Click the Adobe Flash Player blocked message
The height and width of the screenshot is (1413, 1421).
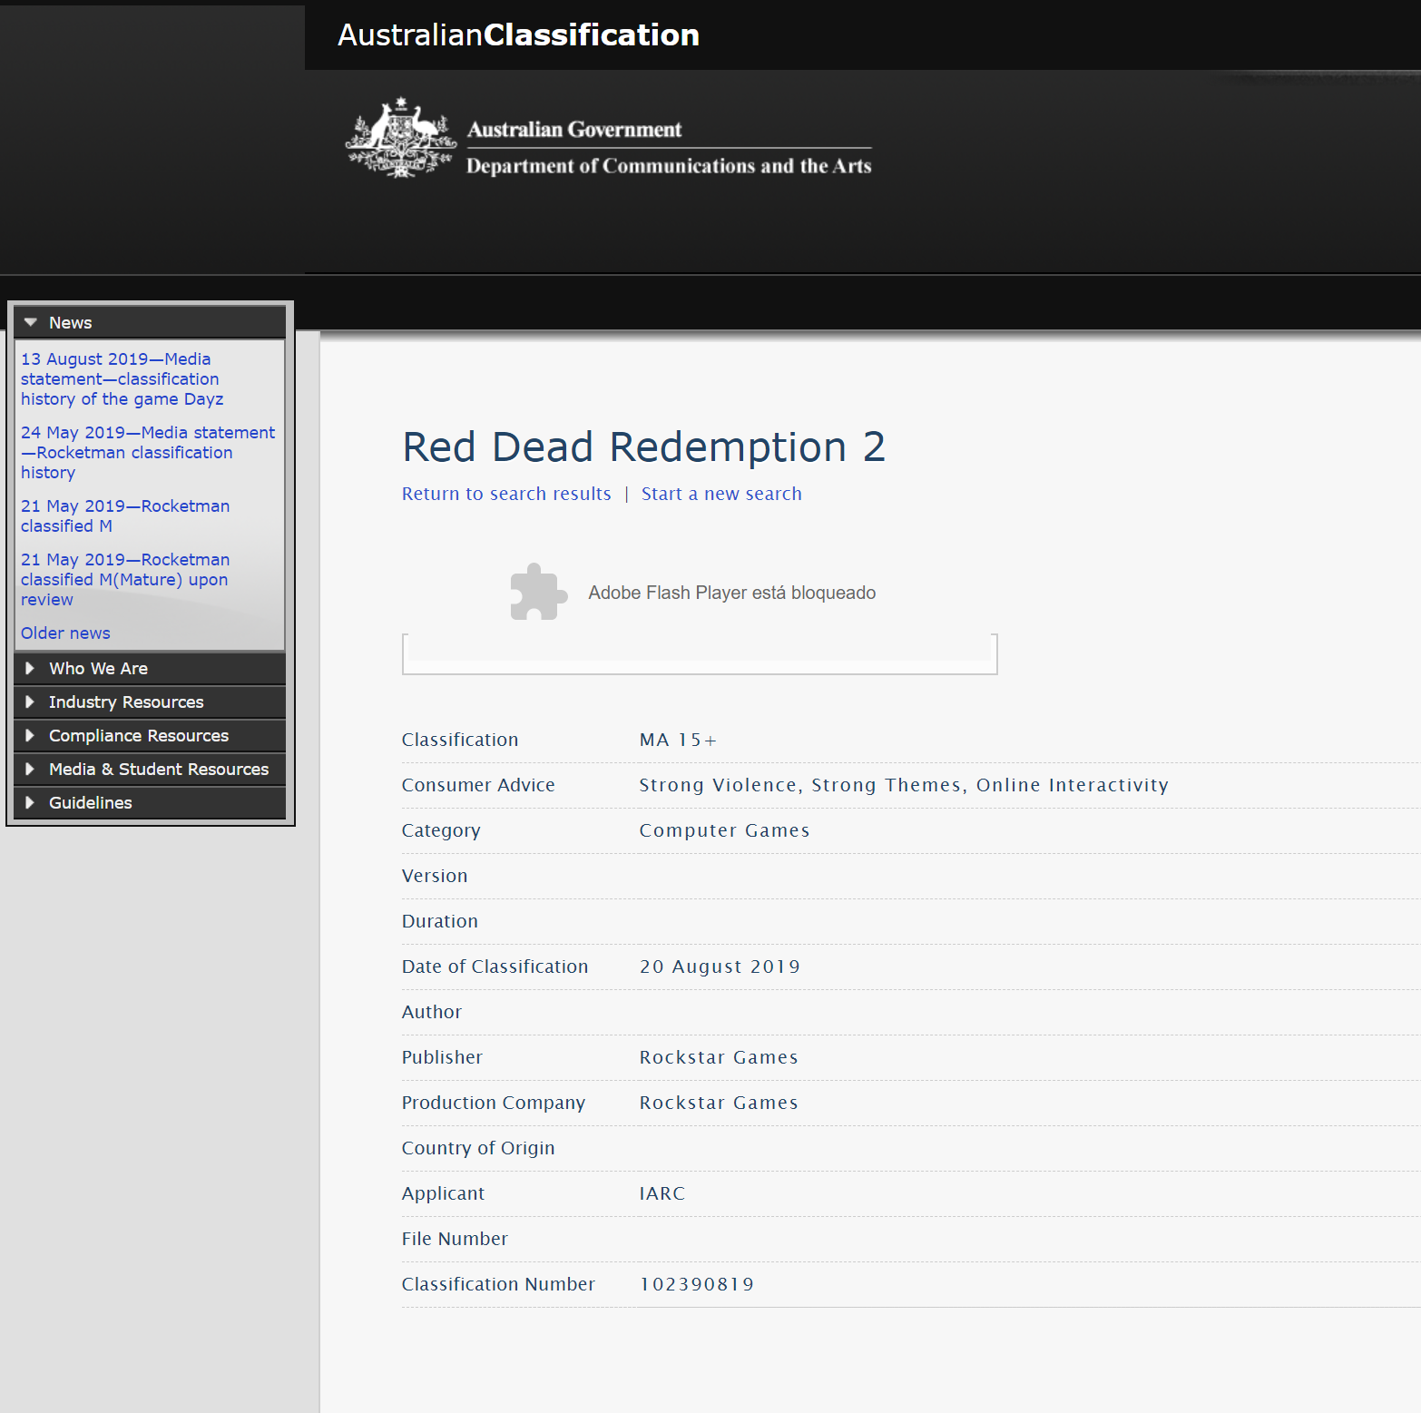pyautogui.click(x=731, y=593)
